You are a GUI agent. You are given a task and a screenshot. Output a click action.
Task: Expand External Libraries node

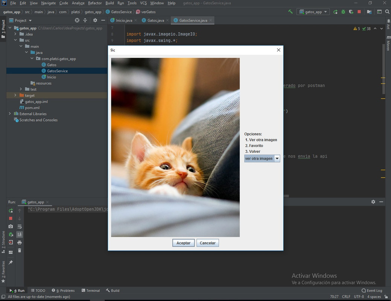(x=10, y=114)
